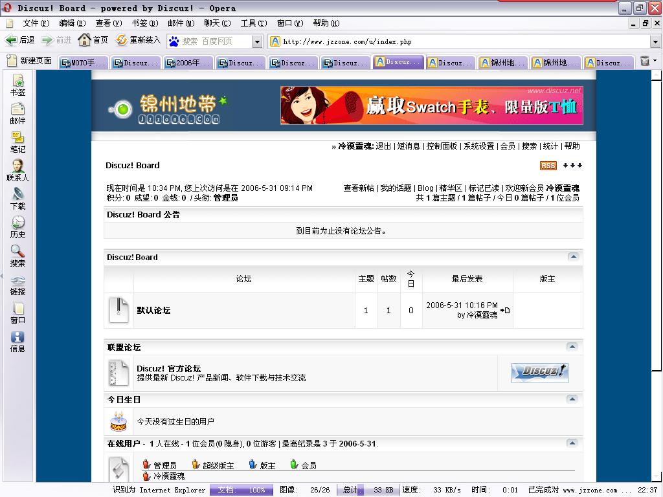Open the 邮件 mail panel icon
The width and height of the screenshot is (663, 497).
(x=17, y=114)
